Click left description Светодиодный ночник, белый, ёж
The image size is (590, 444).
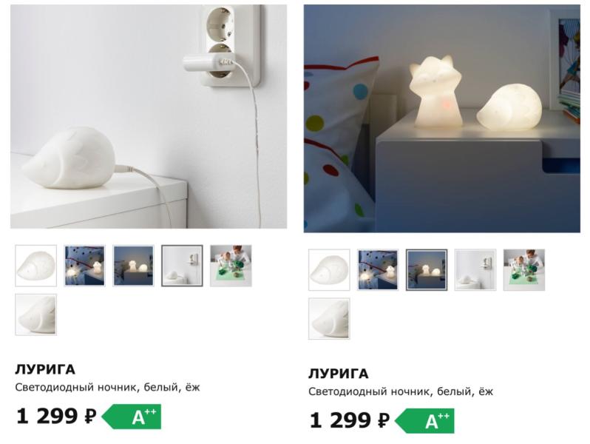click(x=108, y=388)
